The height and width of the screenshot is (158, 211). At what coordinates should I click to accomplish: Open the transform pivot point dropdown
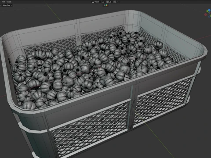point(104,2)
